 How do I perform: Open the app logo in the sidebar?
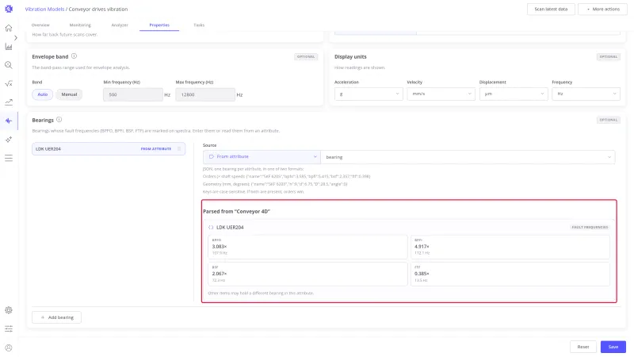pos(9,9)
